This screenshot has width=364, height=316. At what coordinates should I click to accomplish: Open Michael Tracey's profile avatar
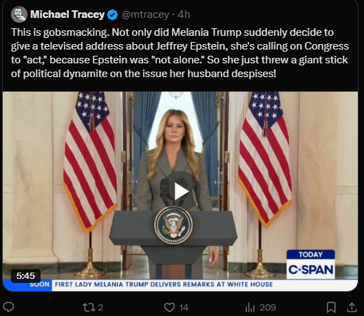(x=19, y=14)
